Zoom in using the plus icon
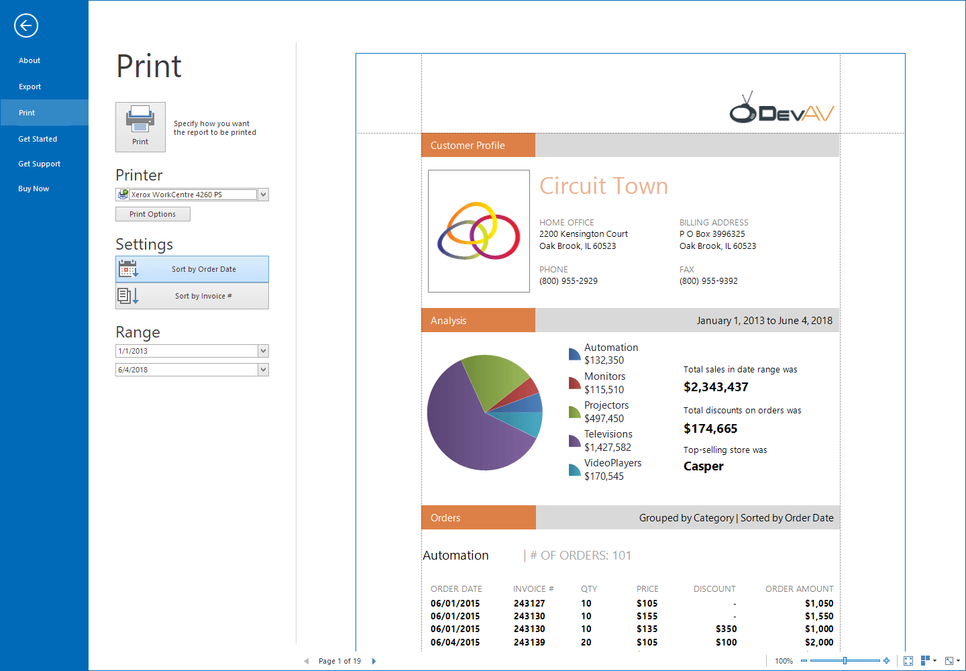Viewport: 966px width, 671px height. pos(887,660)
